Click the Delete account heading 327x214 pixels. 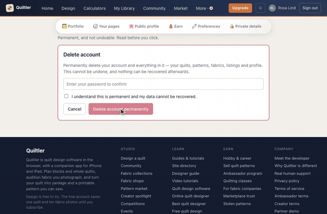tap(82, 55)
